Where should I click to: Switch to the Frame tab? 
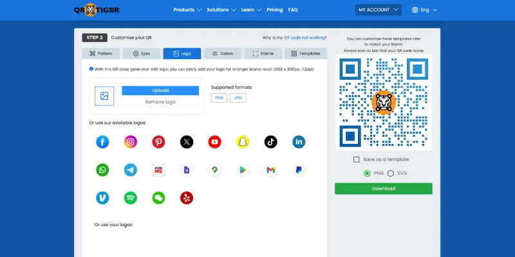coord(263,53)
